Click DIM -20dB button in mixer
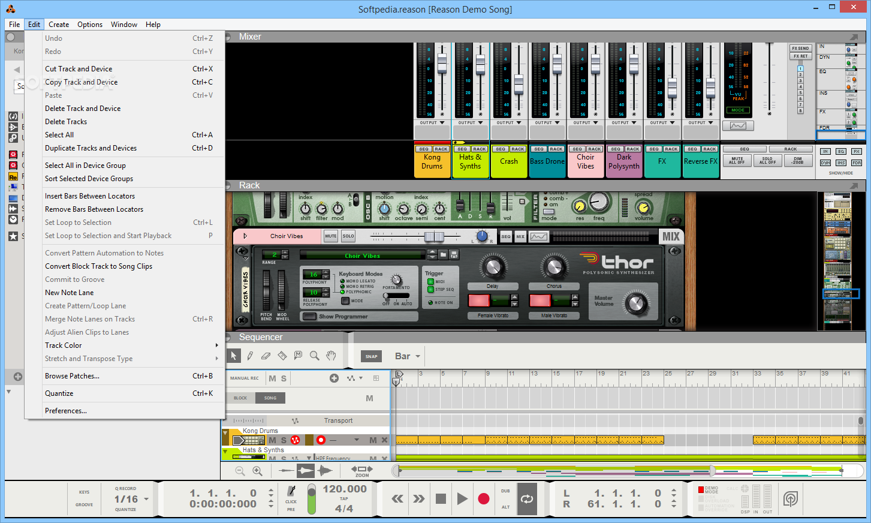 click(x=798, y=161)
